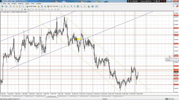The width and height of the screenshot is (179, 100).
Task: Open the Окно menu
Action: point(33,4)
